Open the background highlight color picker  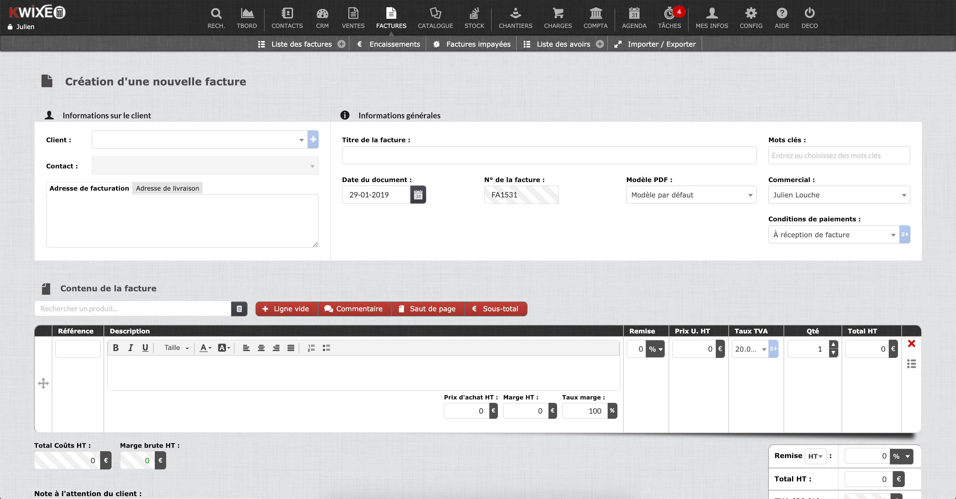pyautogui.click(x=224, y=348)
